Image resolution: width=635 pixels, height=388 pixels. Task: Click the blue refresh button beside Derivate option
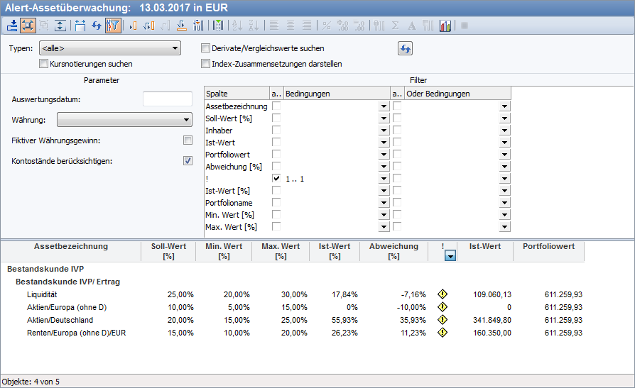405,48
